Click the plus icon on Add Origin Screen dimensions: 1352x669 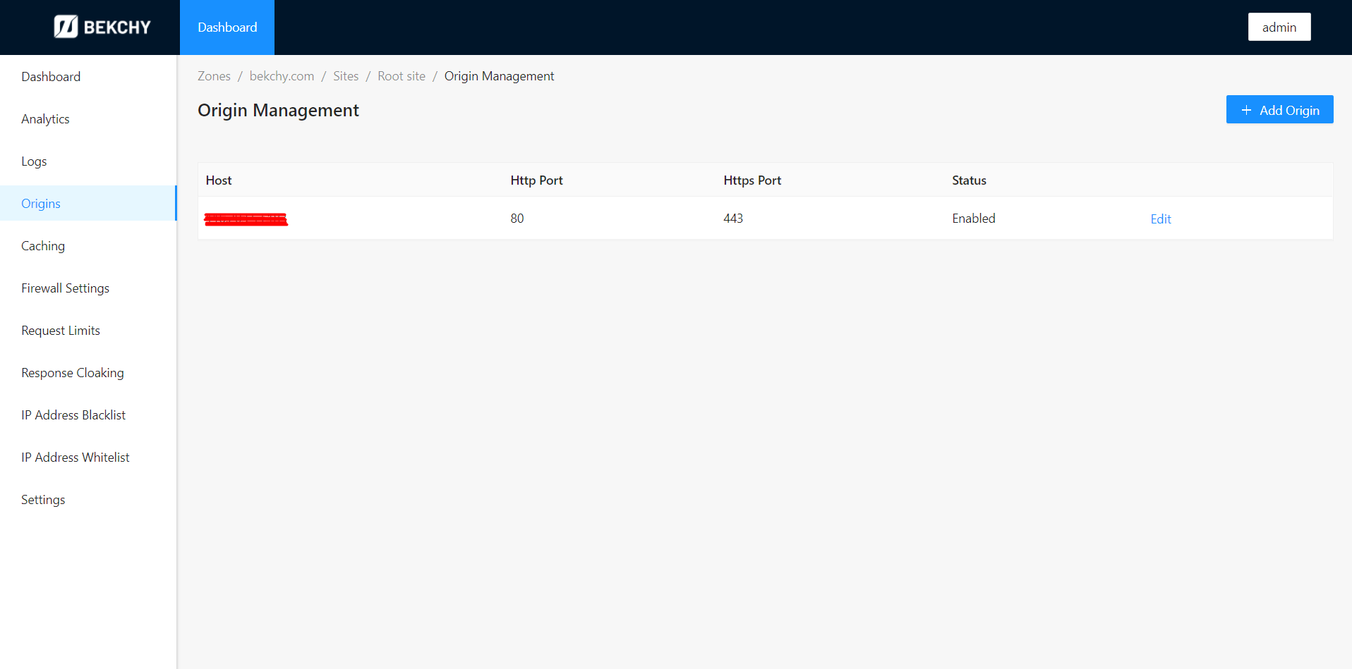[1246, 110]
